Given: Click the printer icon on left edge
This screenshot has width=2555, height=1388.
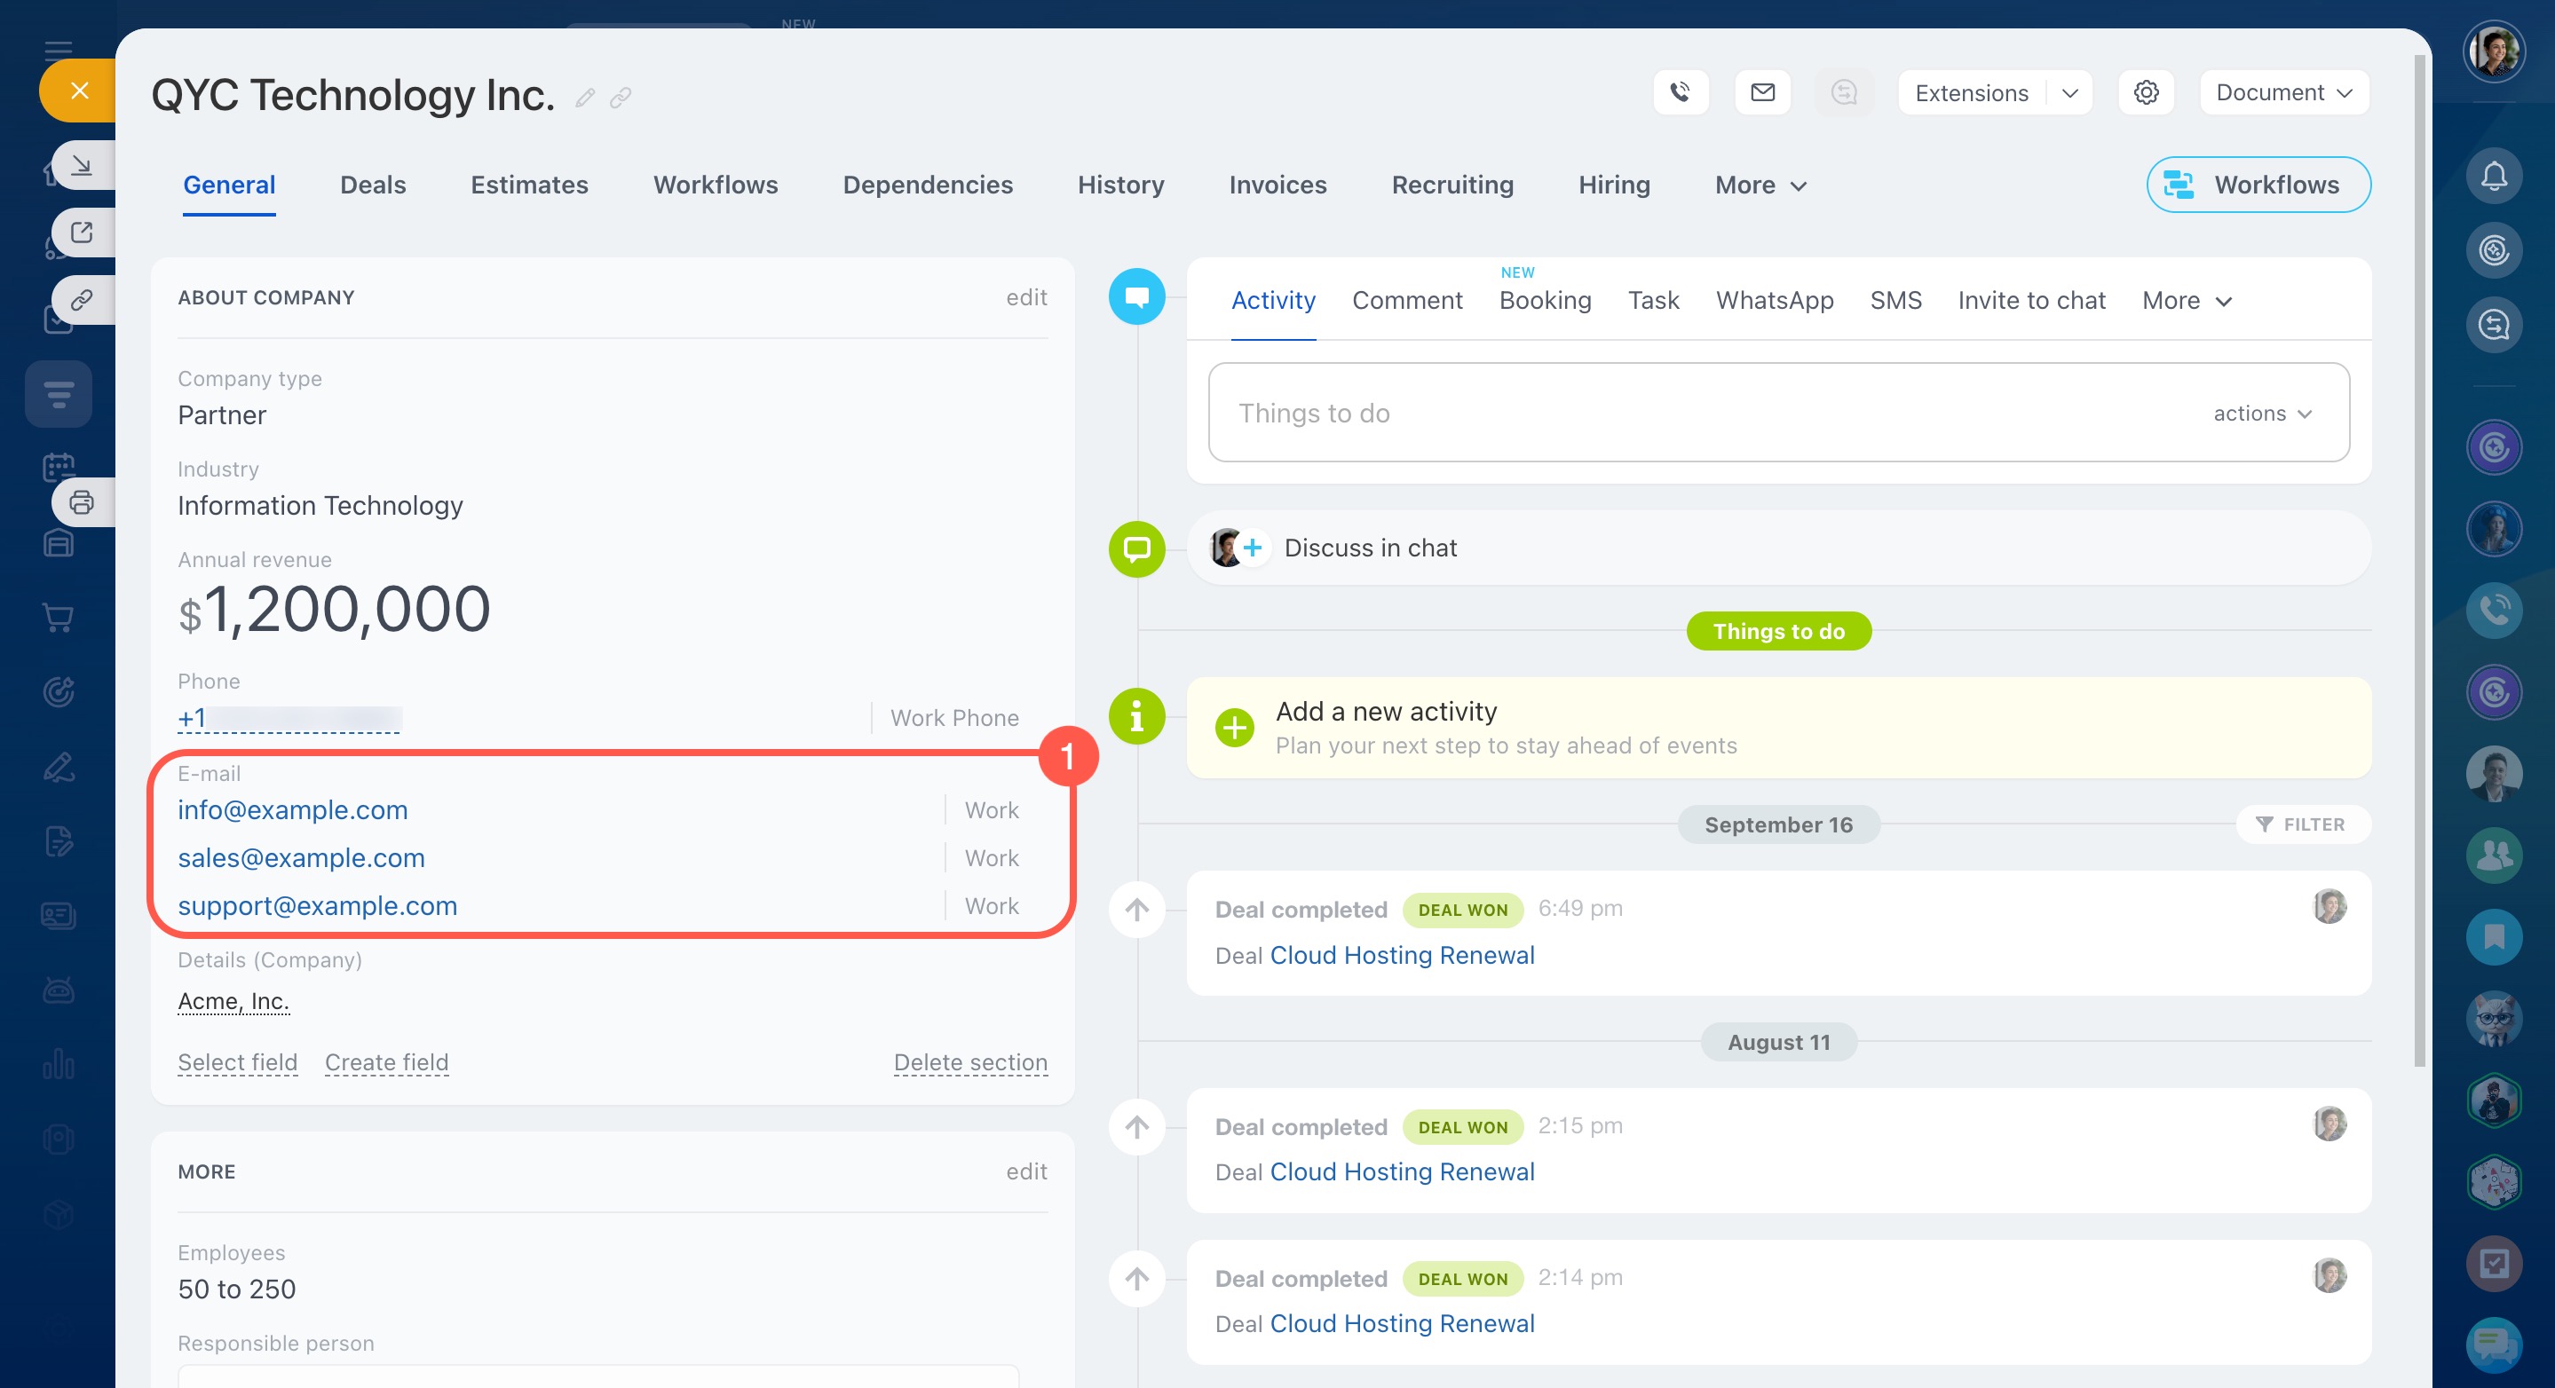Looking at the screenshot, I should tap(82, 502).
